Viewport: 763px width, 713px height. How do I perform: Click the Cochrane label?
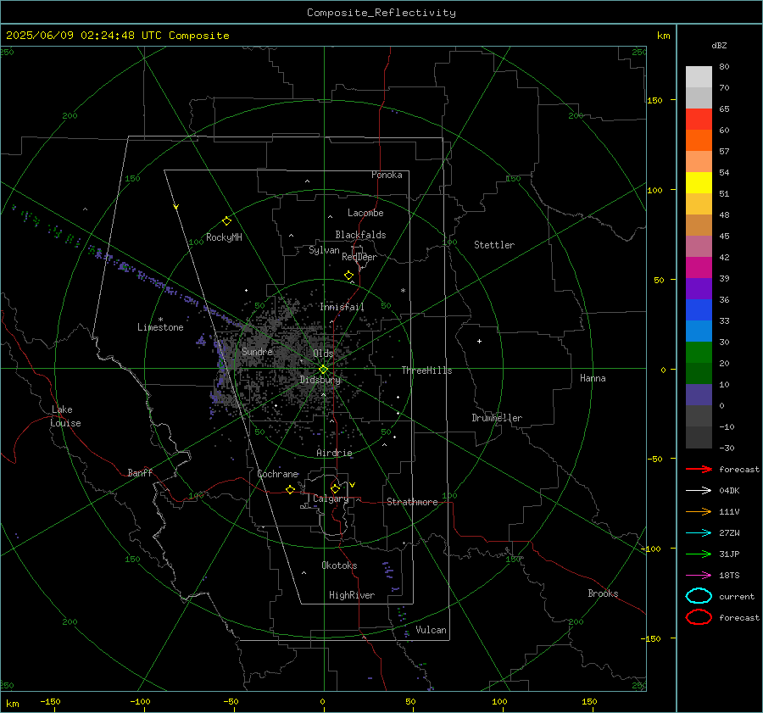point(277,474)
